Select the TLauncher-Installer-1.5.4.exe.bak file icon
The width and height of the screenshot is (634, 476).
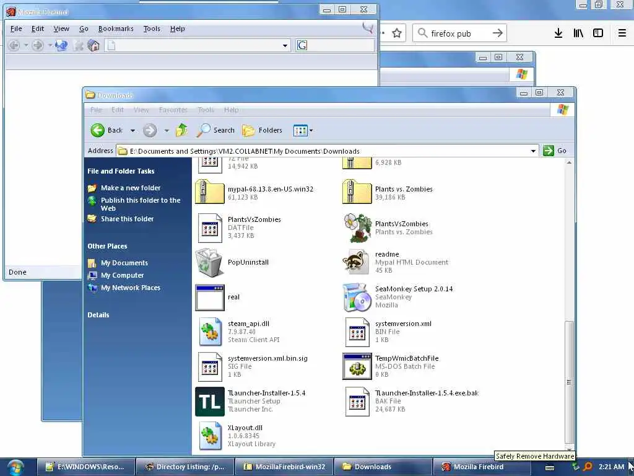[357, 402]
